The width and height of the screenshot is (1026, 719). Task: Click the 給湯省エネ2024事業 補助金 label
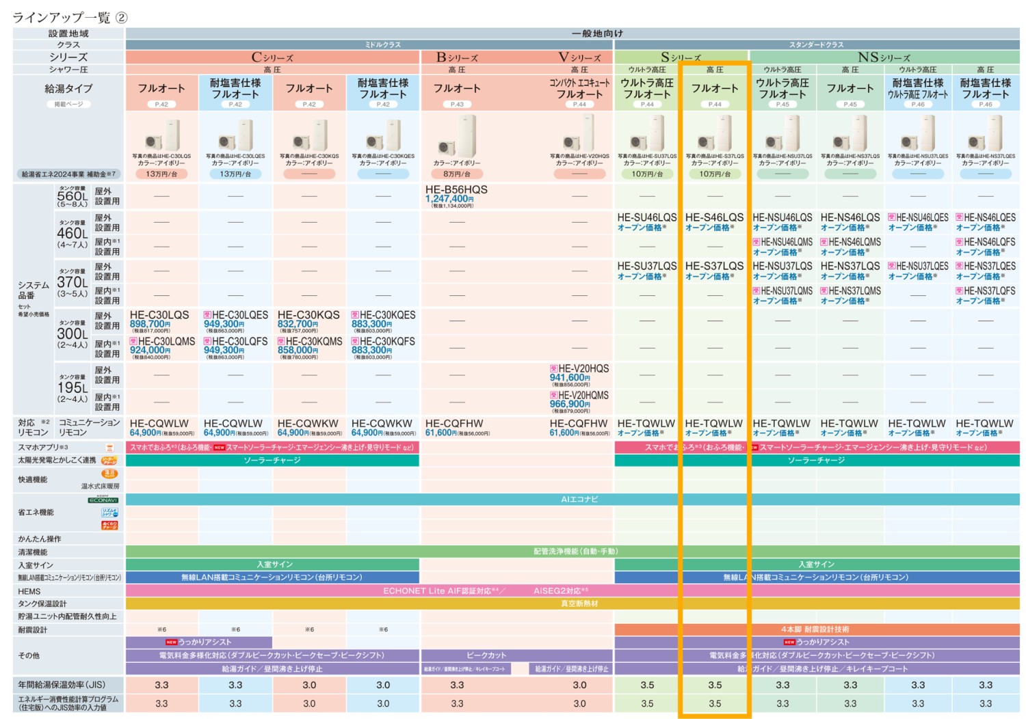click(x=68, y=174)
